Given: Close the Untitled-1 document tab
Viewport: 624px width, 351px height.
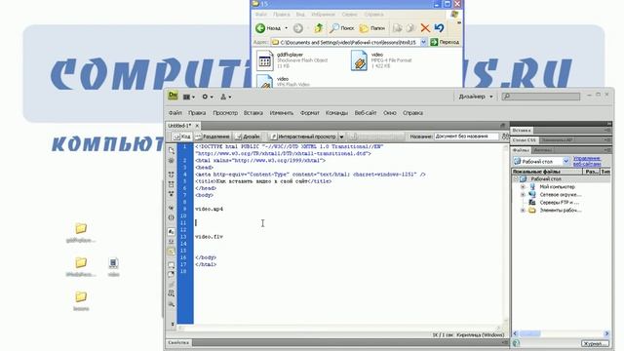Looking at the screenshot, I should [197, 126].
